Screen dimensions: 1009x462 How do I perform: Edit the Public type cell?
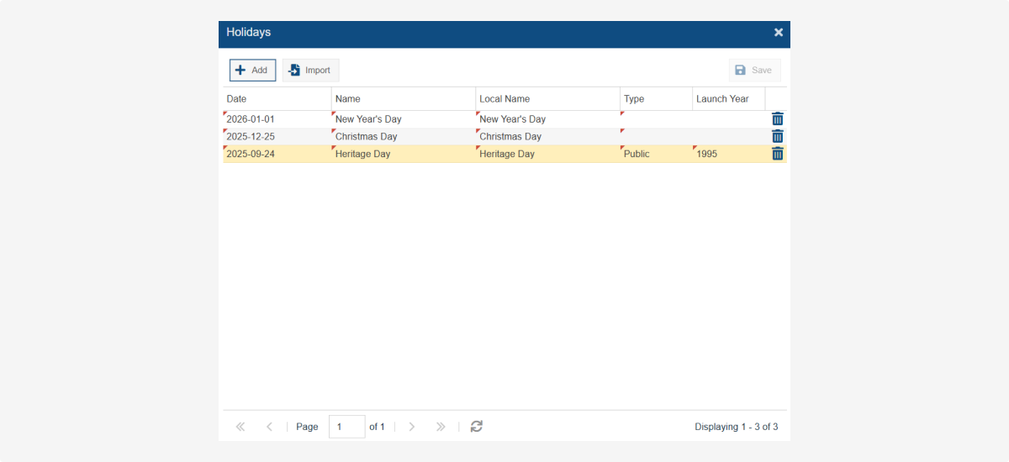pyautogui.click(x=655, y=155)
